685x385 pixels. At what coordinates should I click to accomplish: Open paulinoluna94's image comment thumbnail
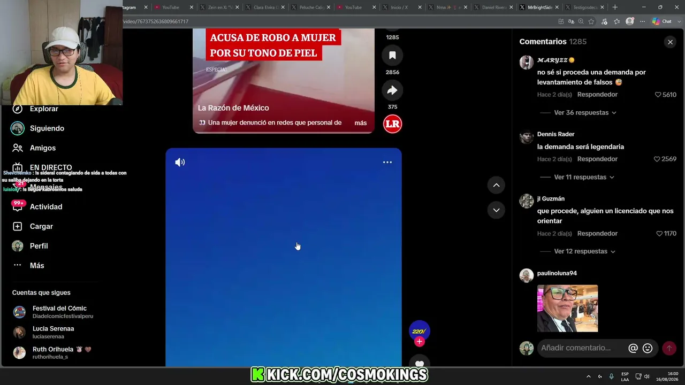pos(567,309)
